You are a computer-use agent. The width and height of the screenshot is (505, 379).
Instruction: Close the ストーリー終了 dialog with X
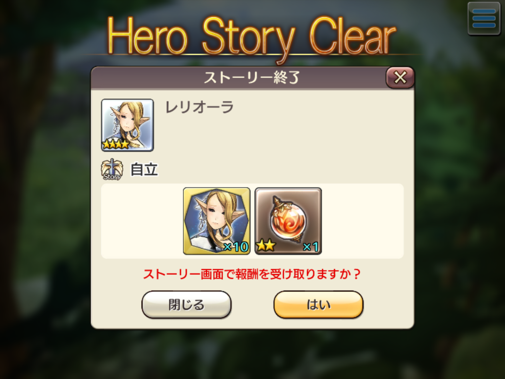point(400,77)
